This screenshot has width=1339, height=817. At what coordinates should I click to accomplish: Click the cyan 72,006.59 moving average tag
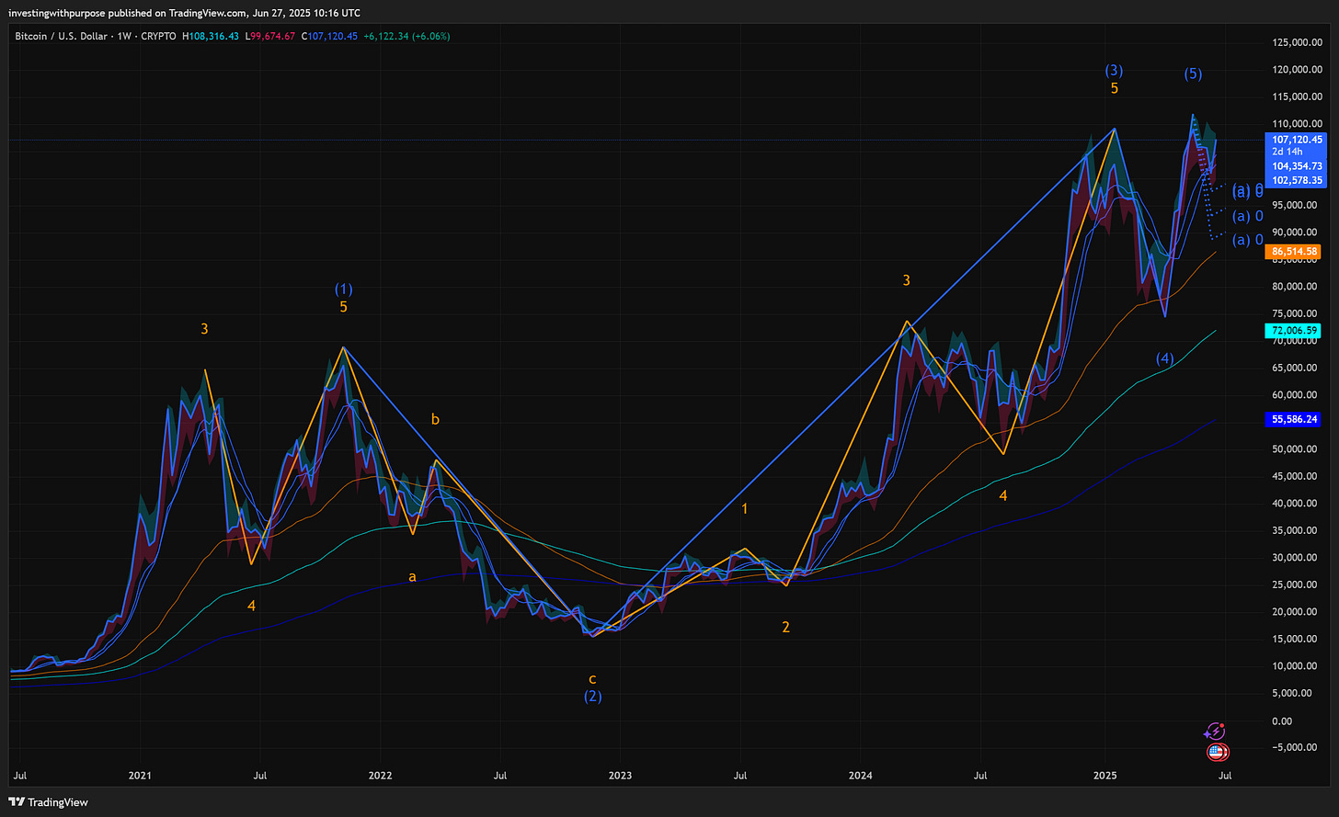(x=1294, y=330)
